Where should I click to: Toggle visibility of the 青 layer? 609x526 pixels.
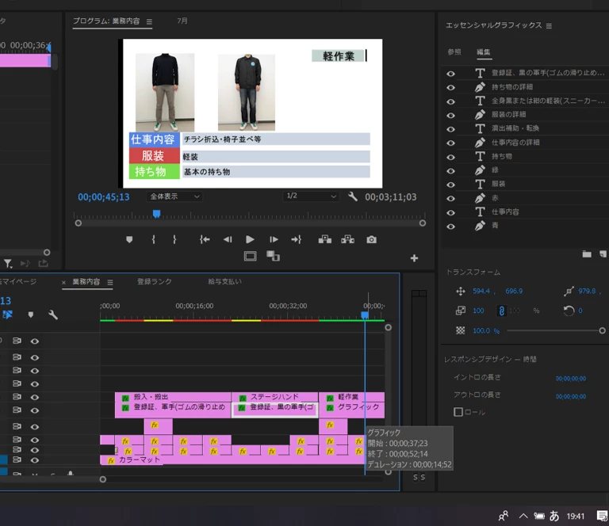tap(450, 226)
